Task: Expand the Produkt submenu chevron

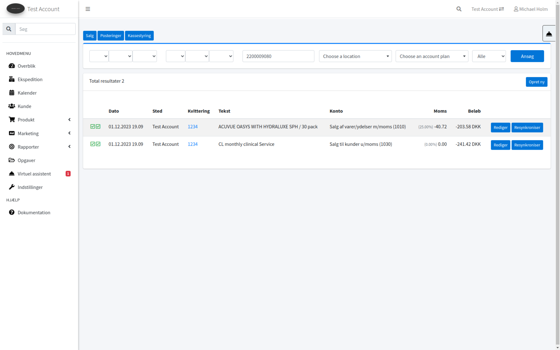Action: coord(69,120)
